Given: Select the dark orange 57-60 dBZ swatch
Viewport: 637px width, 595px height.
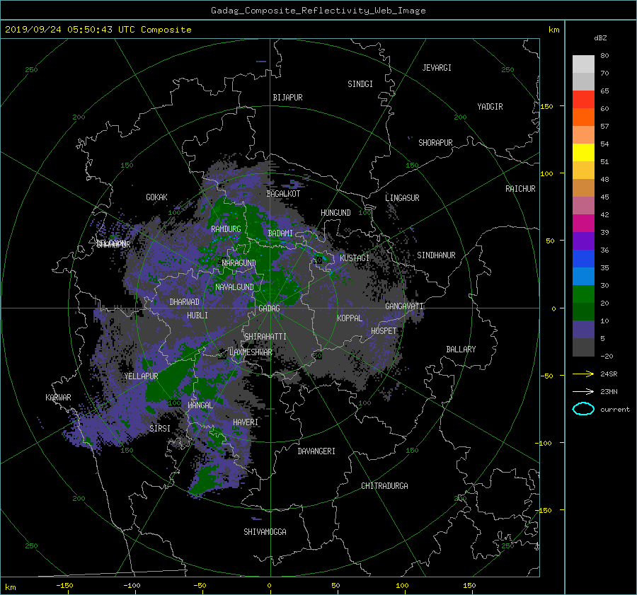Looking at the screenshot, I should click(583, 117).
